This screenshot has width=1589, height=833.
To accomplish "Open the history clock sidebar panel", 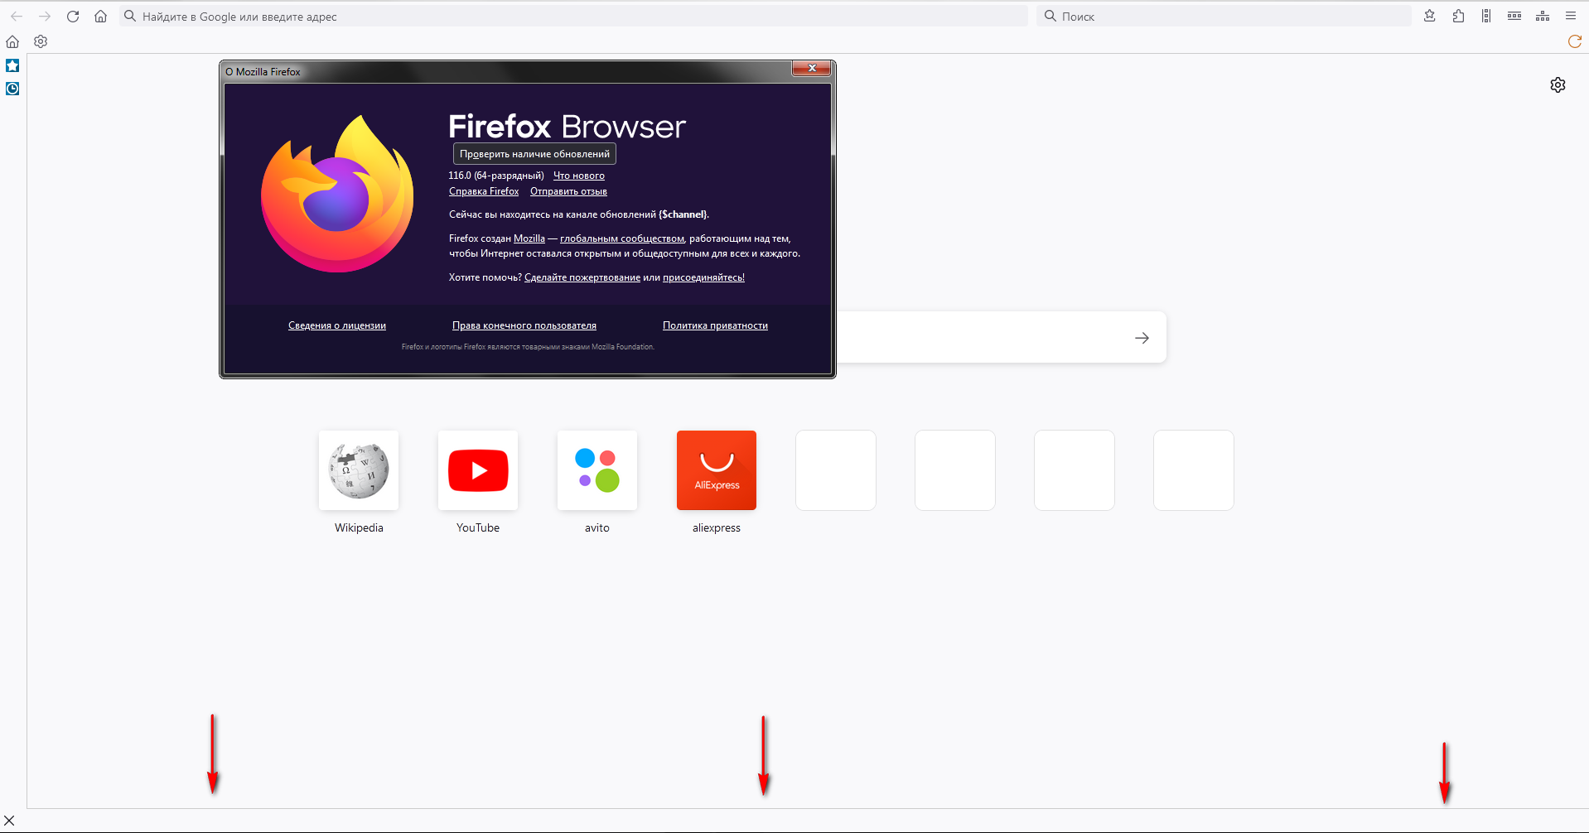I will [x=12, y=89].
